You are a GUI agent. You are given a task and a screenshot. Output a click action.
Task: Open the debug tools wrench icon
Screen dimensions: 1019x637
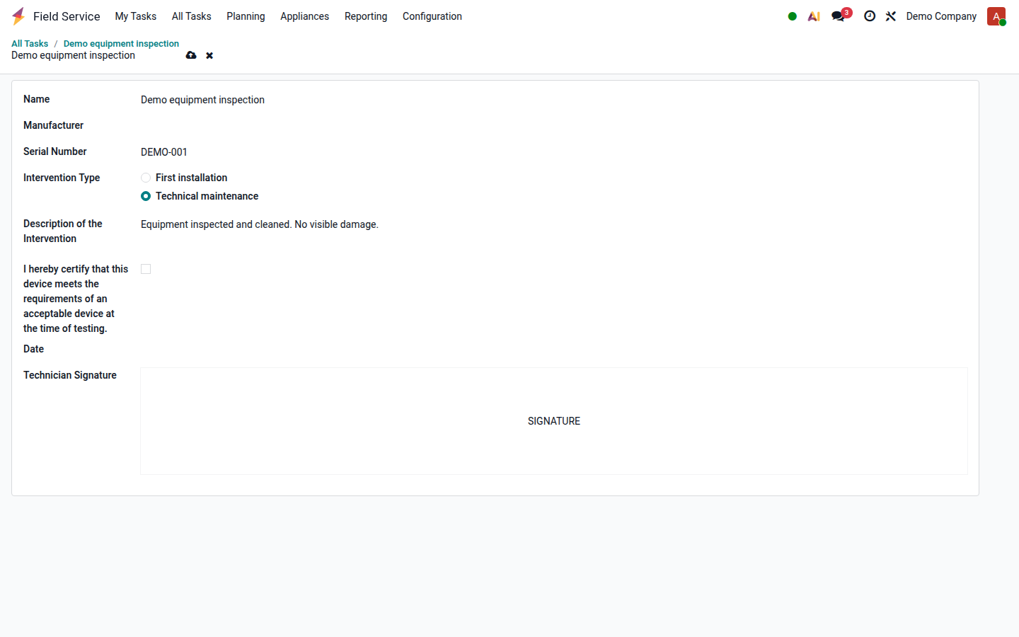pyautogui.click(x=891, y=16)
